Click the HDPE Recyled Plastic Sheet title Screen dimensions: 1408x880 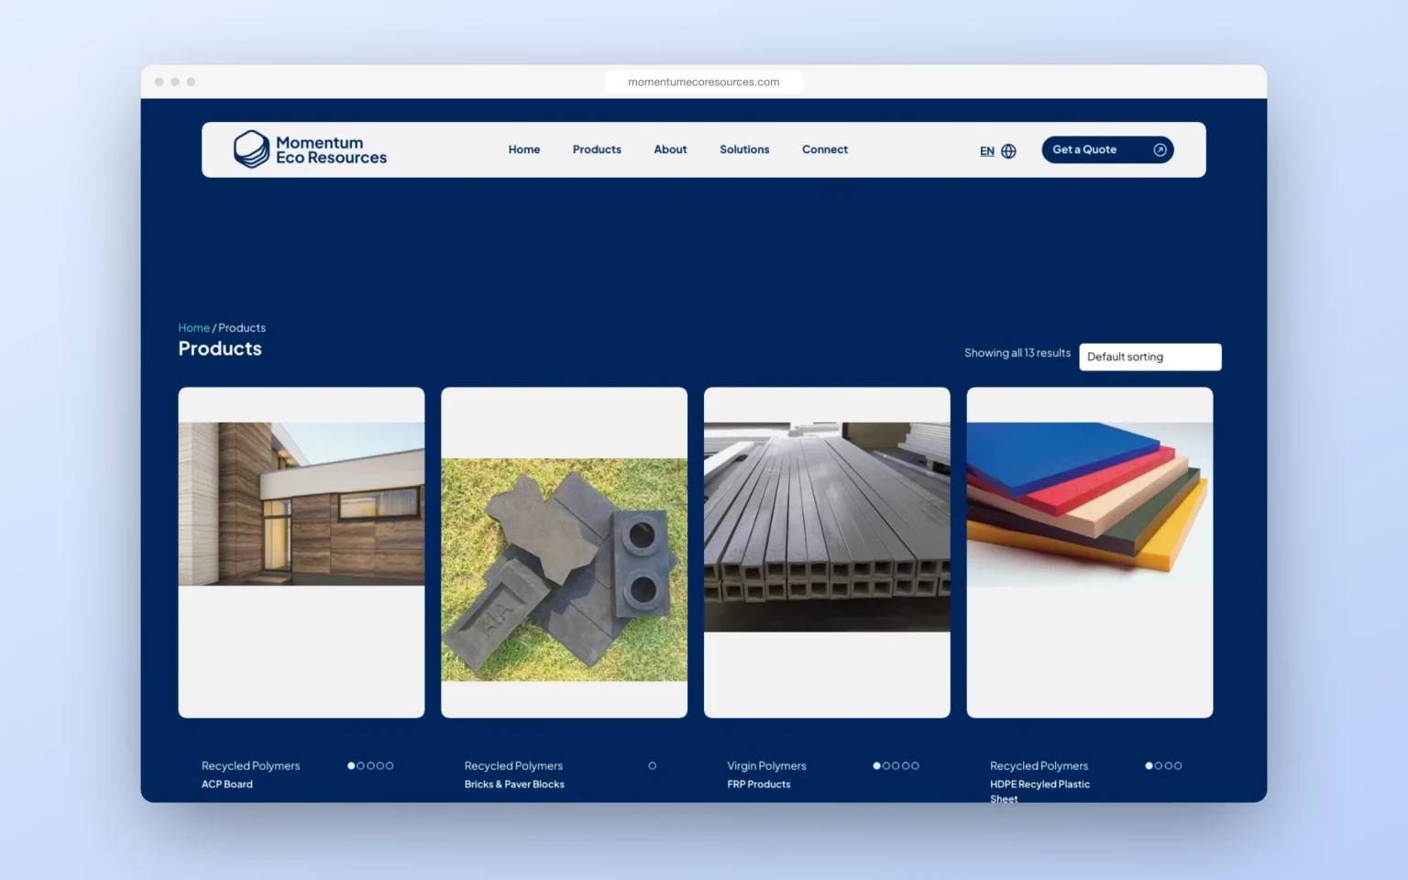point(1039,791)
